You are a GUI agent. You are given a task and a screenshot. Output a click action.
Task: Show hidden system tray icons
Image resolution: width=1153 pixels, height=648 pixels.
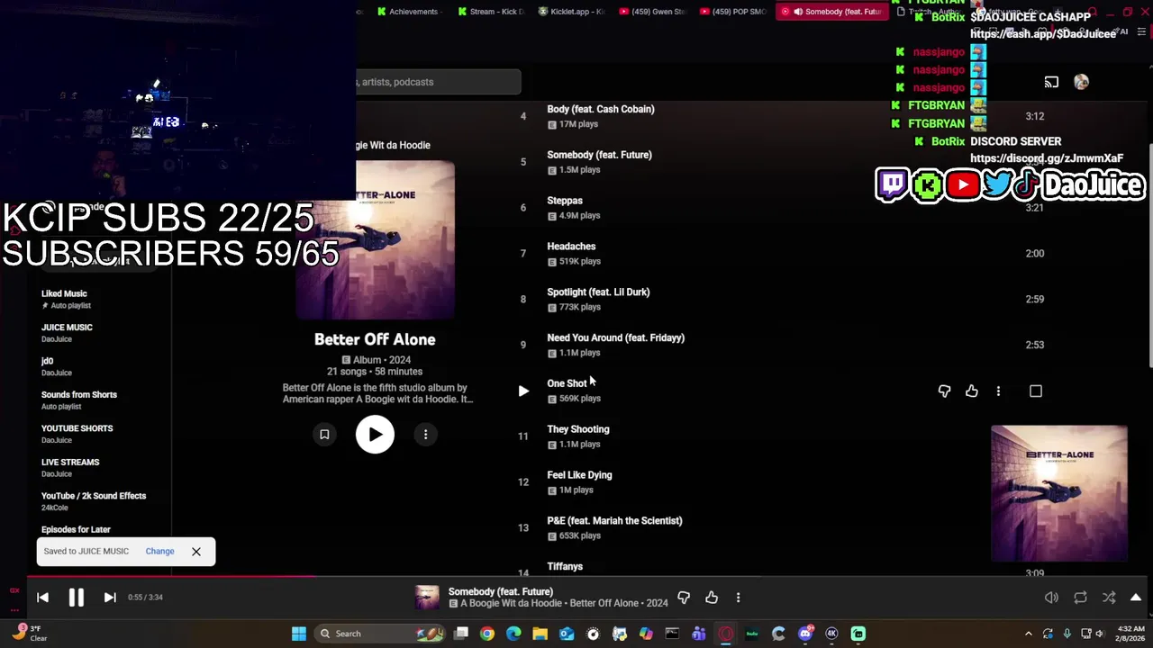coord(1028,634)
